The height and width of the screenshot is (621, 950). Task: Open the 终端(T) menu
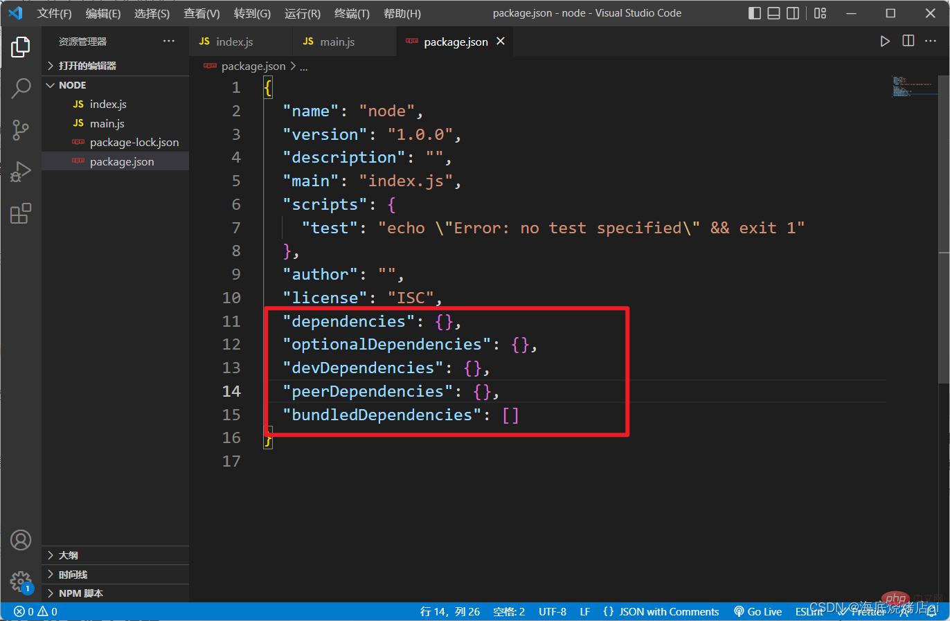[352, 13]
